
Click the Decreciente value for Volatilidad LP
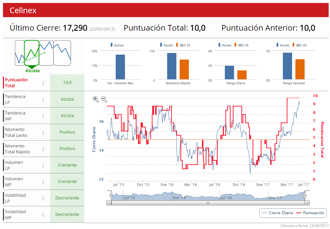[67, 198]
